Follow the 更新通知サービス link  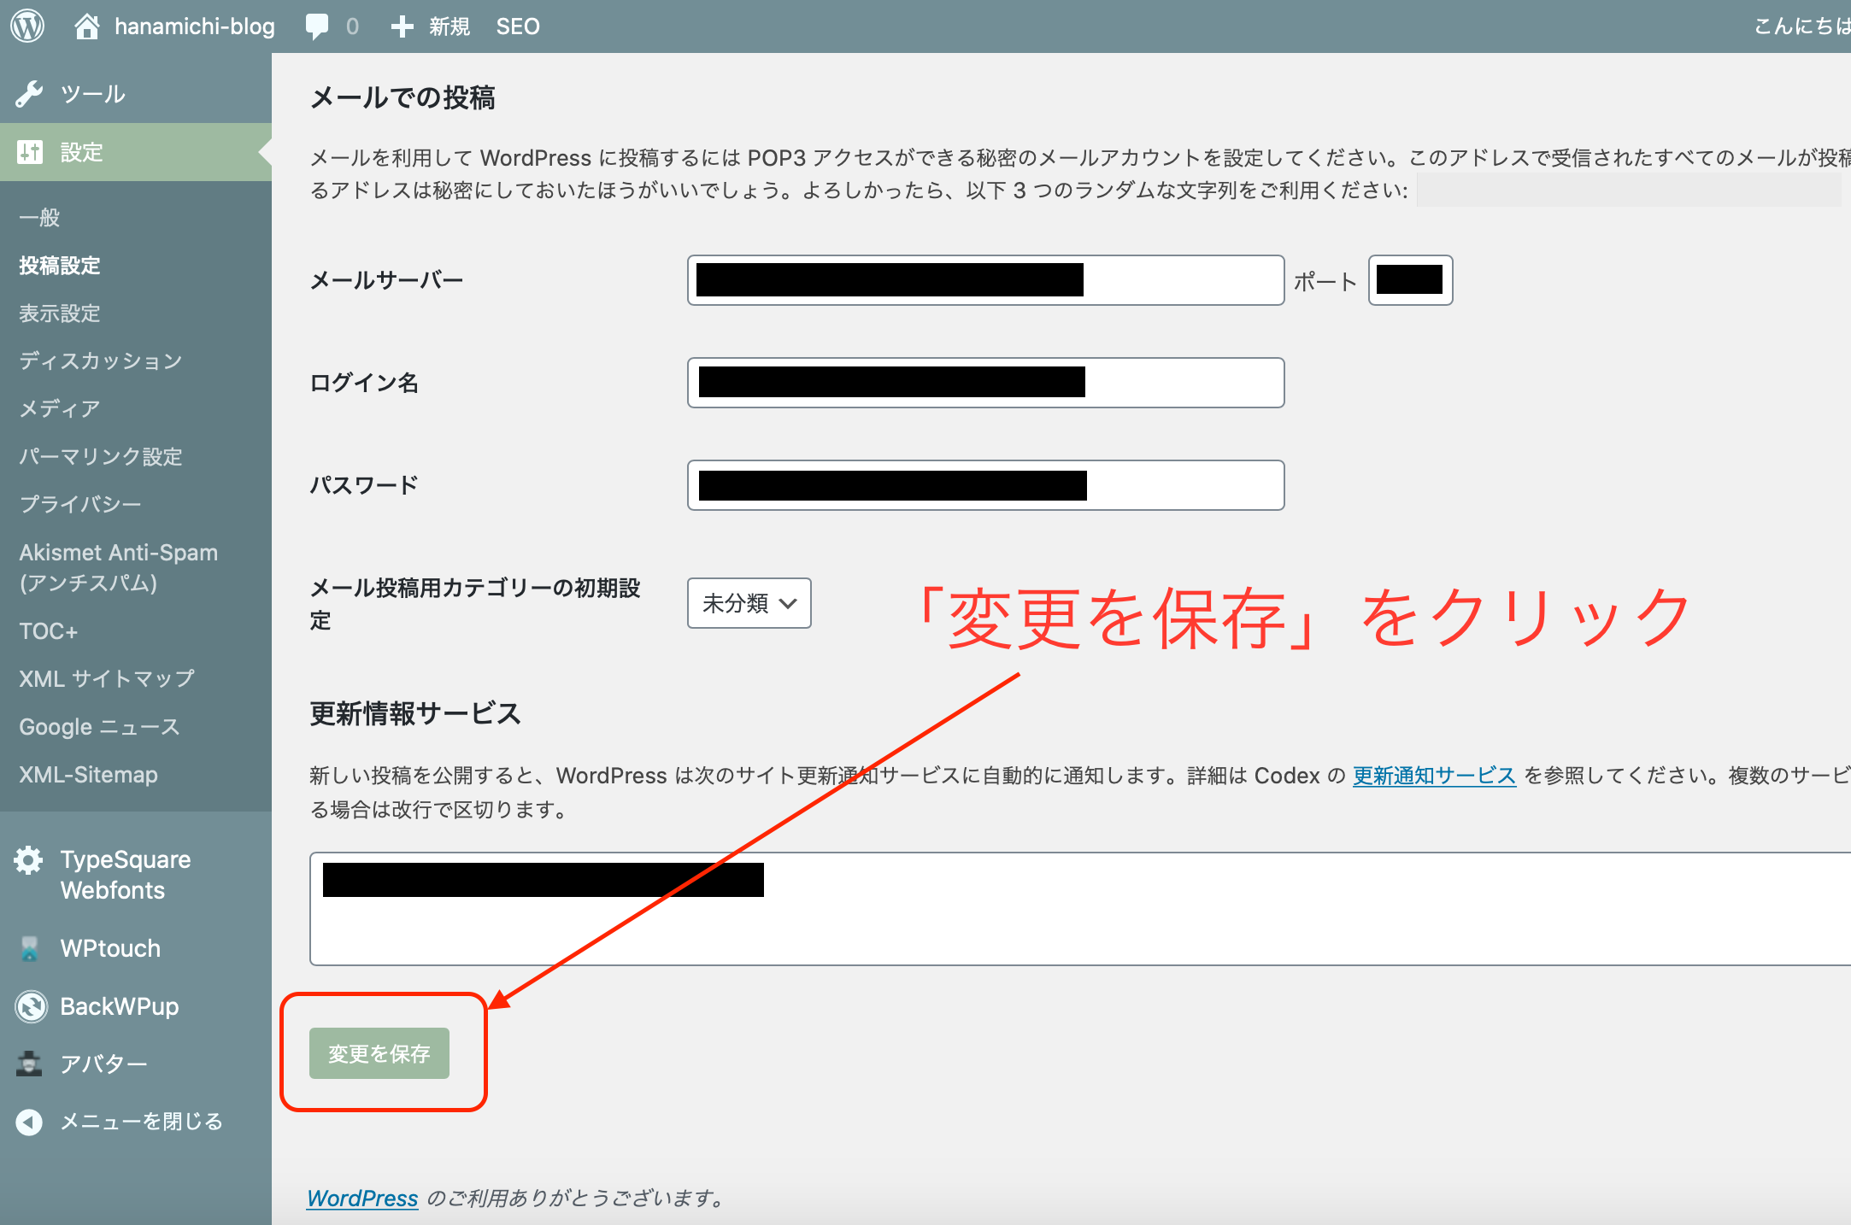1434,776
